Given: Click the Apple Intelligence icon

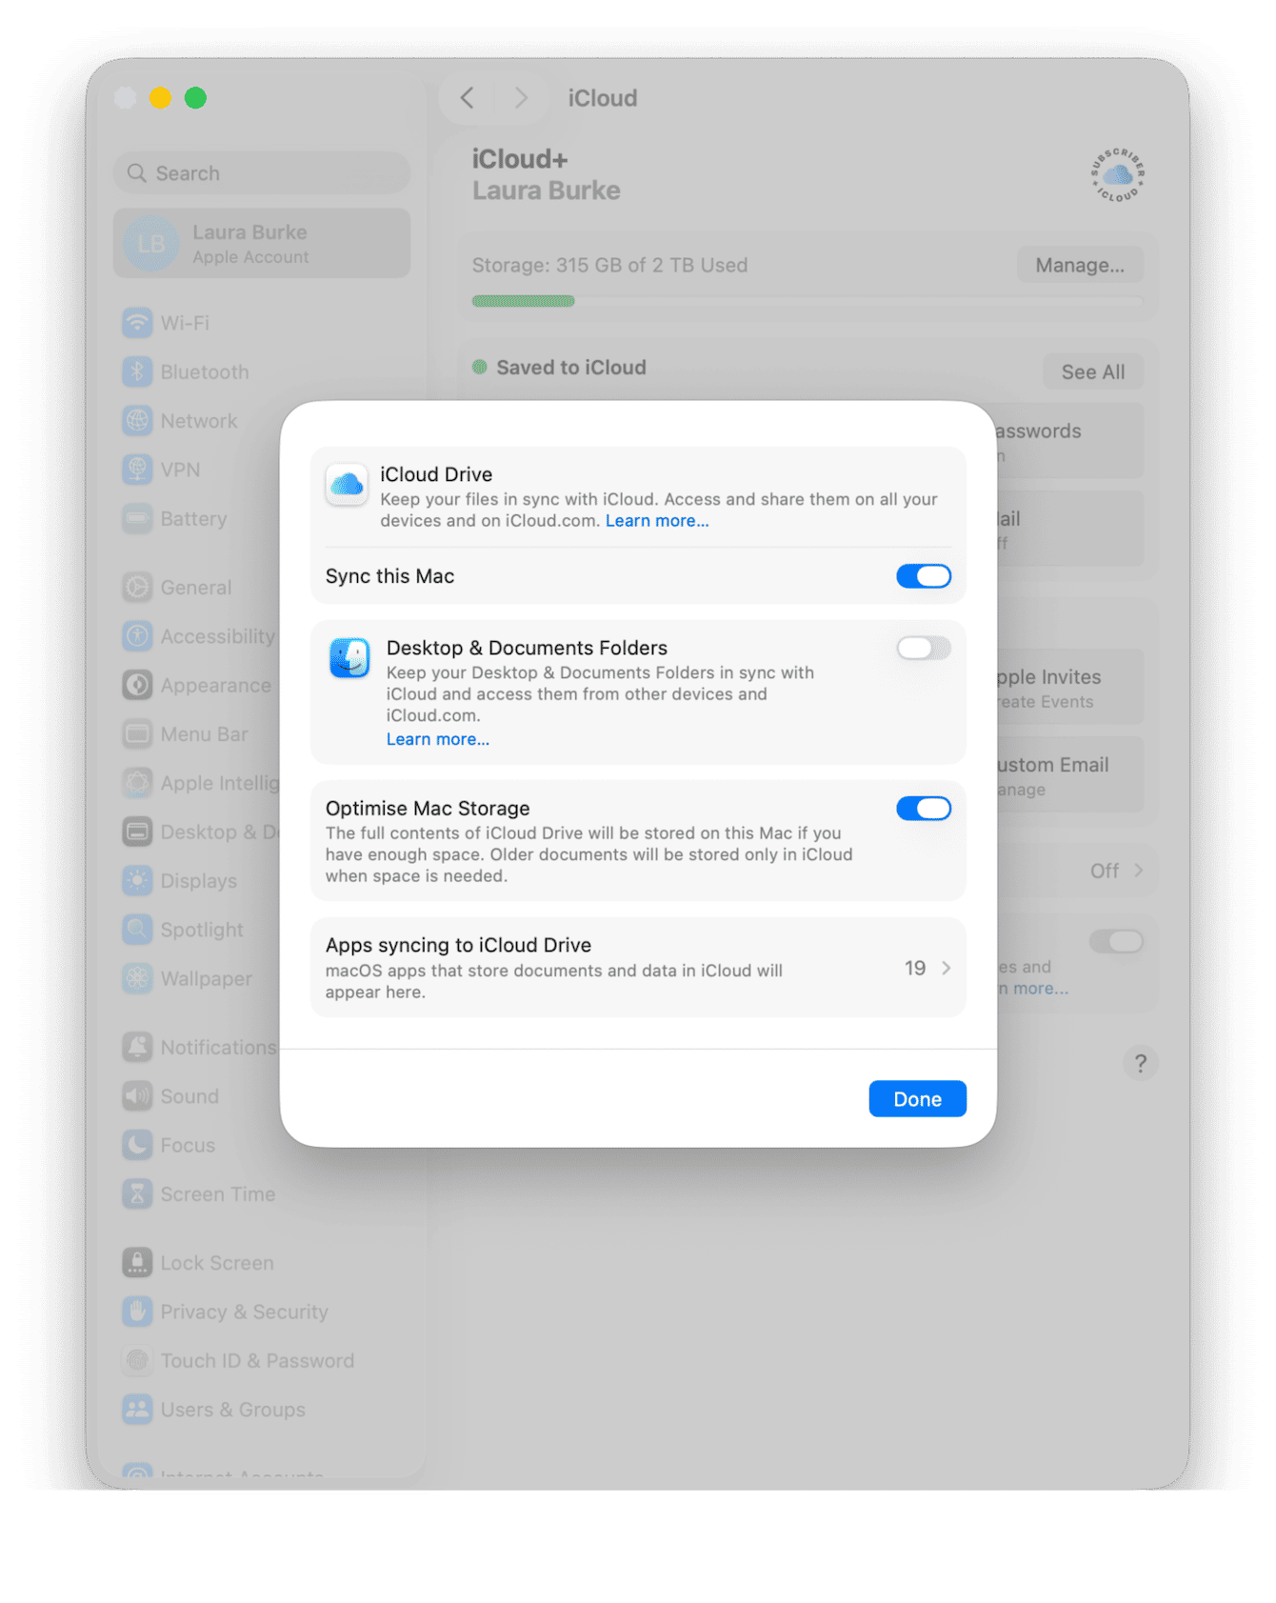Looking at the screenshot, I should [x=137, y=783].
